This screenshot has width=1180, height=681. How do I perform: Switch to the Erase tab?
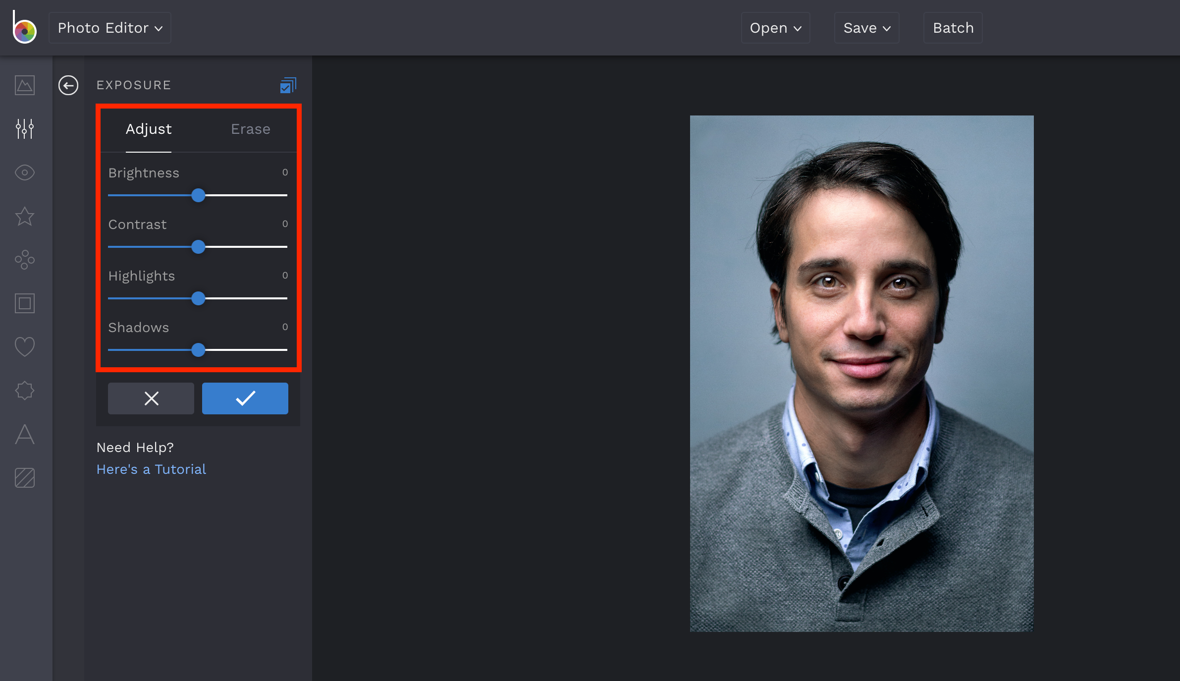(x=250, y=129)
